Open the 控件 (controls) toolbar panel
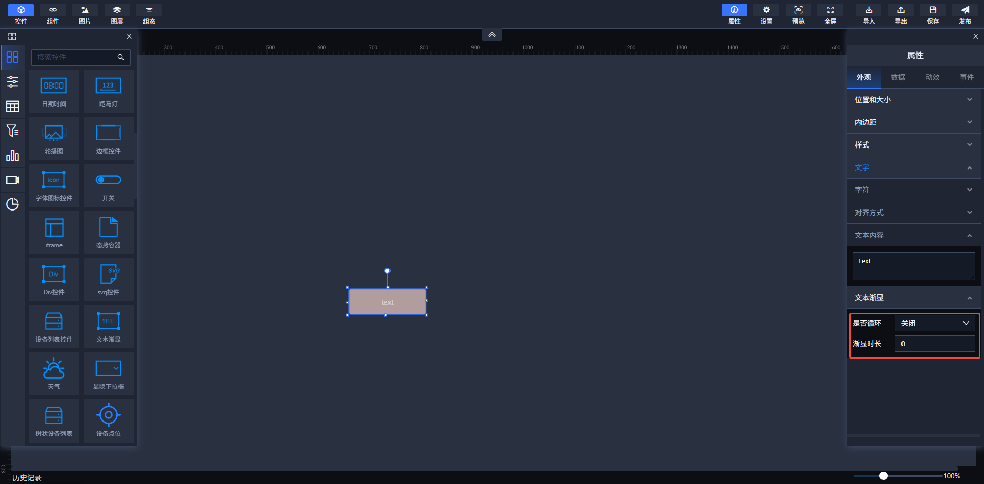Viewport: 984px width, 484px height. click(x=21, y=14)
